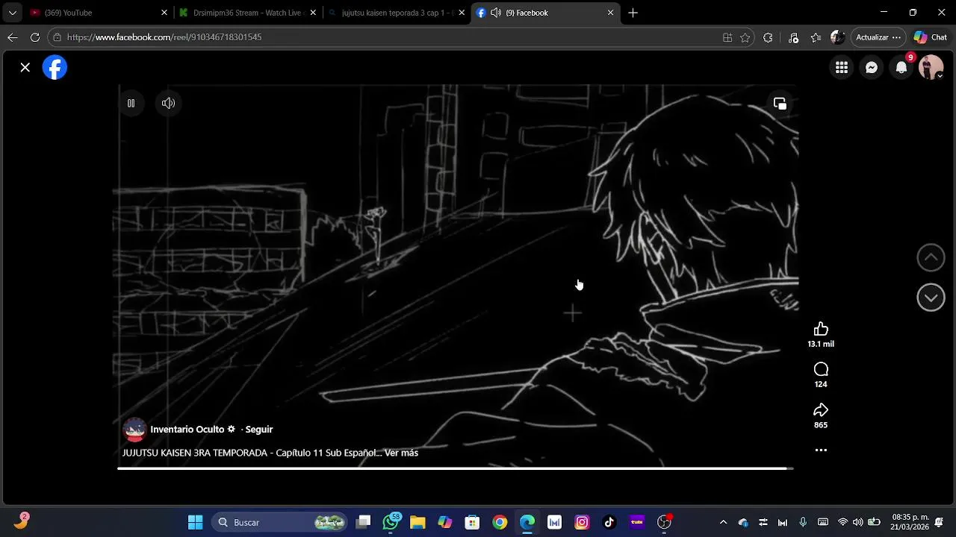
Task: Open Task View on the taskbar
Action: coord(364,522)
